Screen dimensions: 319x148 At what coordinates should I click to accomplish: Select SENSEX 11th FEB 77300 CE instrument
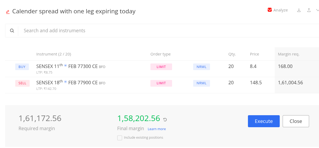[x=71, y=66]
